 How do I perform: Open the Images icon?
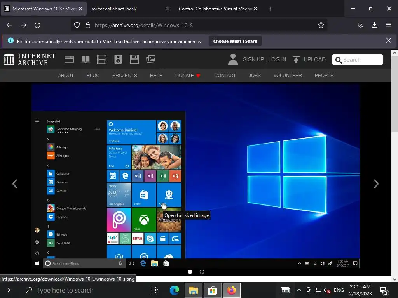(x=151, y=59)
